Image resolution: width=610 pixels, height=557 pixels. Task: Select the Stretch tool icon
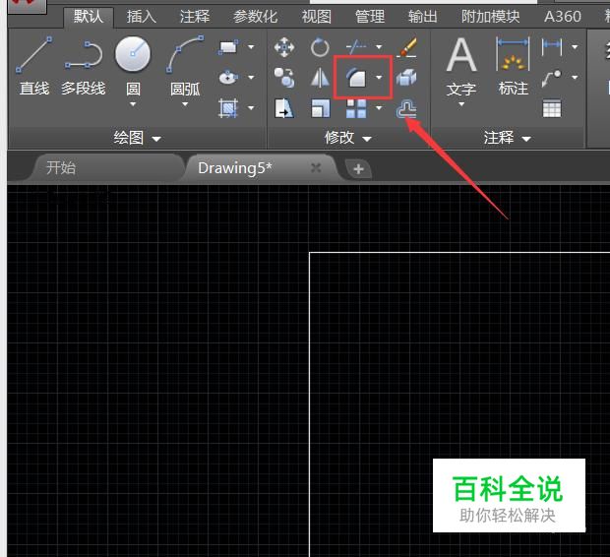[284, 108]
